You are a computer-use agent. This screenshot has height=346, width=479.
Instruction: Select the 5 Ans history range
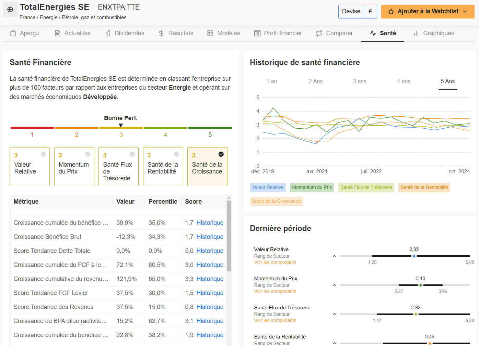point(448,81)
